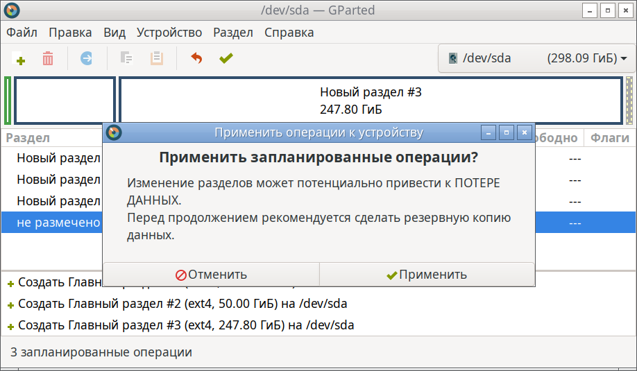Click the Отменить button in dialog

(x=211, y=275)
